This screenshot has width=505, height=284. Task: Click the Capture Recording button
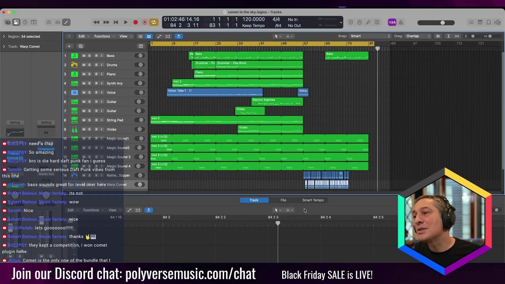click(144, 22)
